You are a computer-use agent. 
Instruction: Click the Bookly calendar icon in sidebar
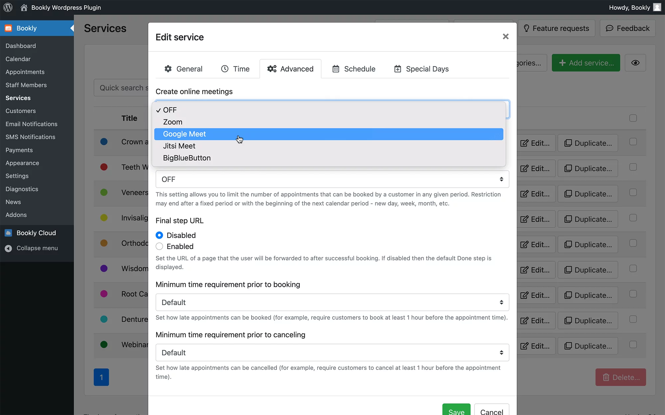click(x=9, y=28)
